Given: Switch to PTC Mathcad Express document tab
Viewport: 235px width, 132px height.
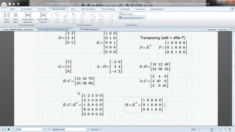Looking at the screenshot, I should pyautogui.click(x=89, y=29).
